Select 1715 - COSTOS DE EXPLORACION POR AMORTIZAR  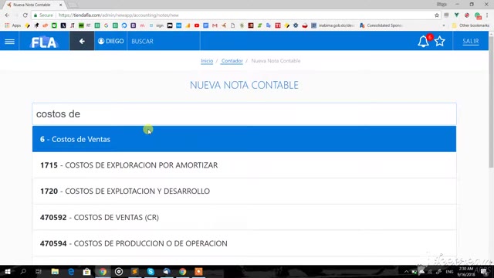point(244,165)
